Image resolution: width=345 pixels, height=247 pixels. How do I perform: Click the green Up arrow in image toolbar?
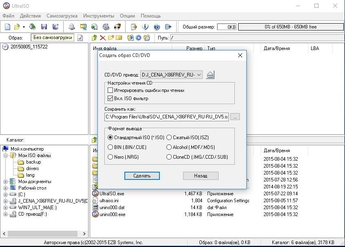tap(94, 38)
